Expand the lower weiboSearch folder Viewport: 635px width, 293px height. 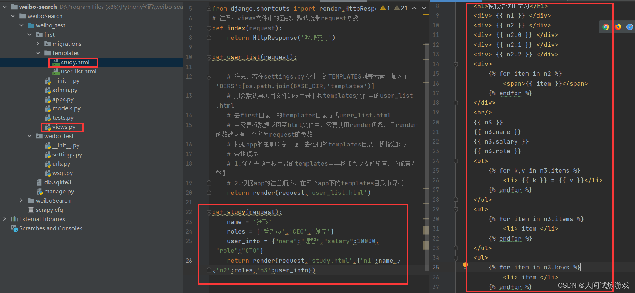(21, 200)
